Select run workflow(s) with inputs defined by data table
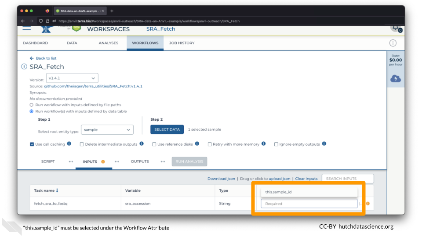 [32, 111]
